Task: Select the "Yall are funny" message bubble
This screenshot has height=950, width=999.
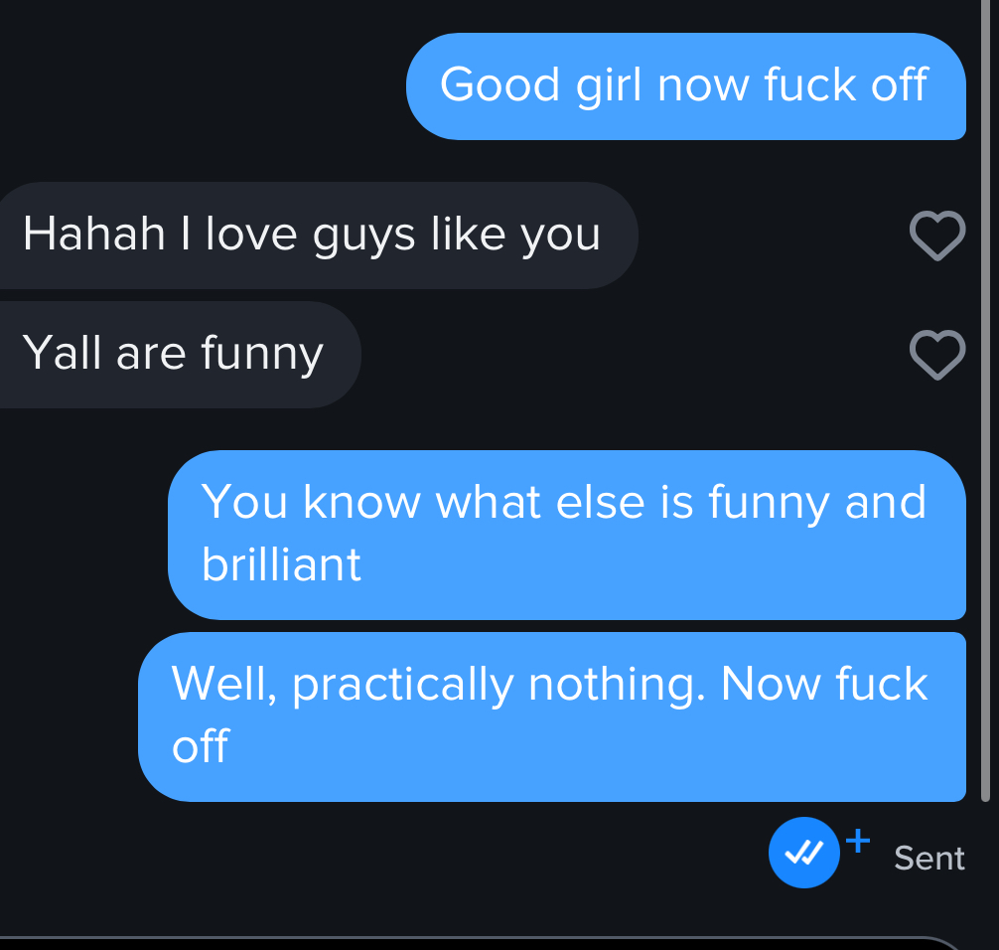Action: [174, 353]
